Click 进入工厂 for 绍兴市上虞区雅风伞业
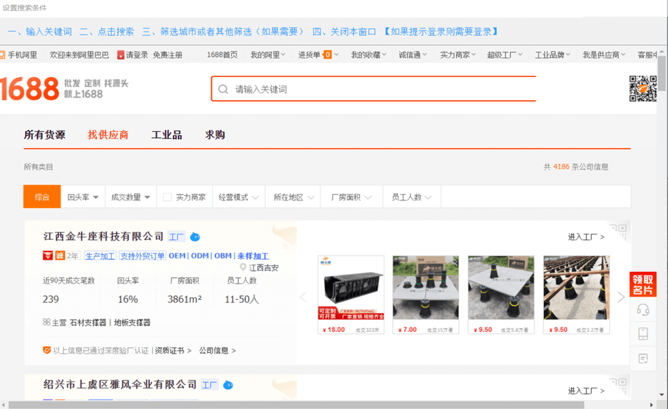The width and height of the screenshot is (668, 409). [x=586, y=391]
